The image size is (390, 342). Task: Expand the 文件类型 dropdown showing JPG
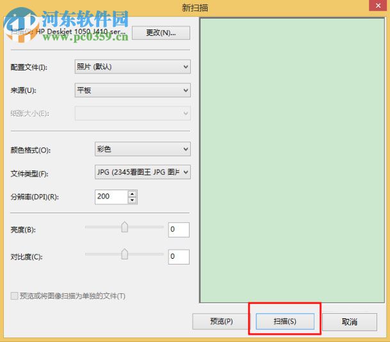point(143,172)
